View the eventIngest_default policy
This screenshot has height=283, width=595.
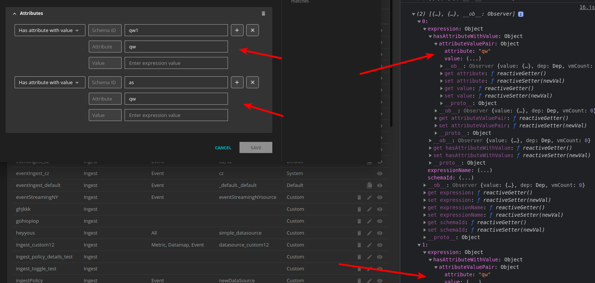pyautogui.click(x=380, y=185)
